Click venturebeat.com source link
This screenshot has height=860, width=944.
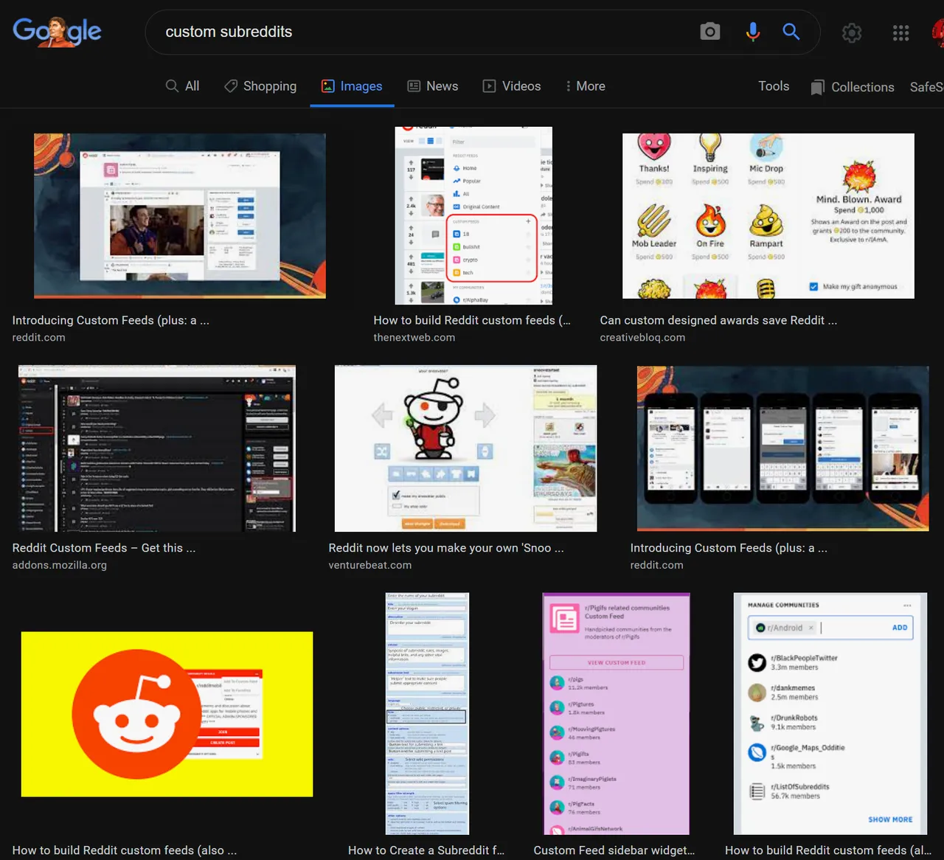(370, 565)
